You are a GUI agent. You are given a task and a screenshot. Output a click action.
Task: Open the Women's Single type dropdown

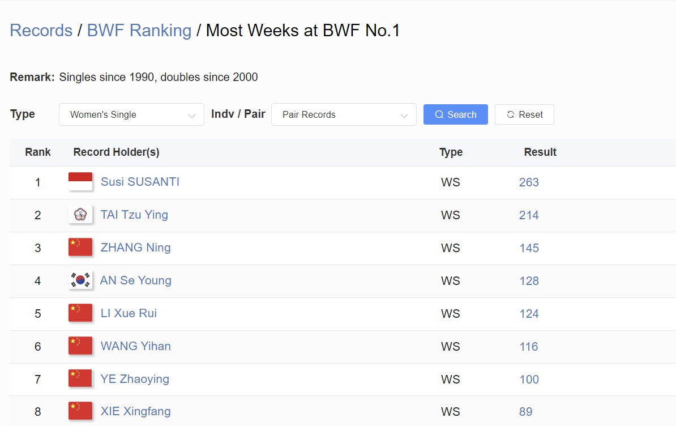(x=131, y=114)
